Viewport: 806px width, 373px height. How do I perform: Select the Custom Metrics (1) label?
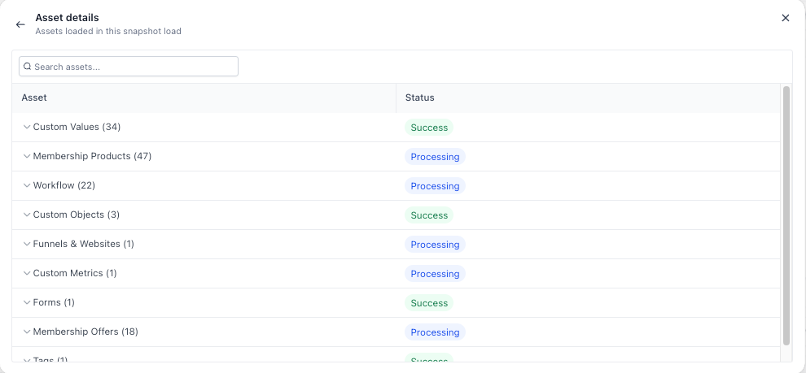[x=75, y=273]
